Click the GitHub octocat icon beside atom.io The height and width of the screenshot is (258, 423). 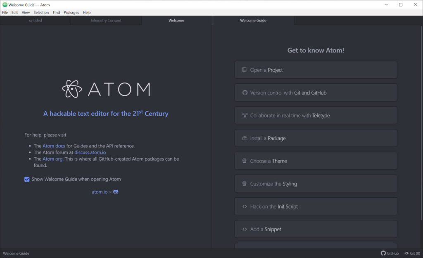click(x=116, y=192)
